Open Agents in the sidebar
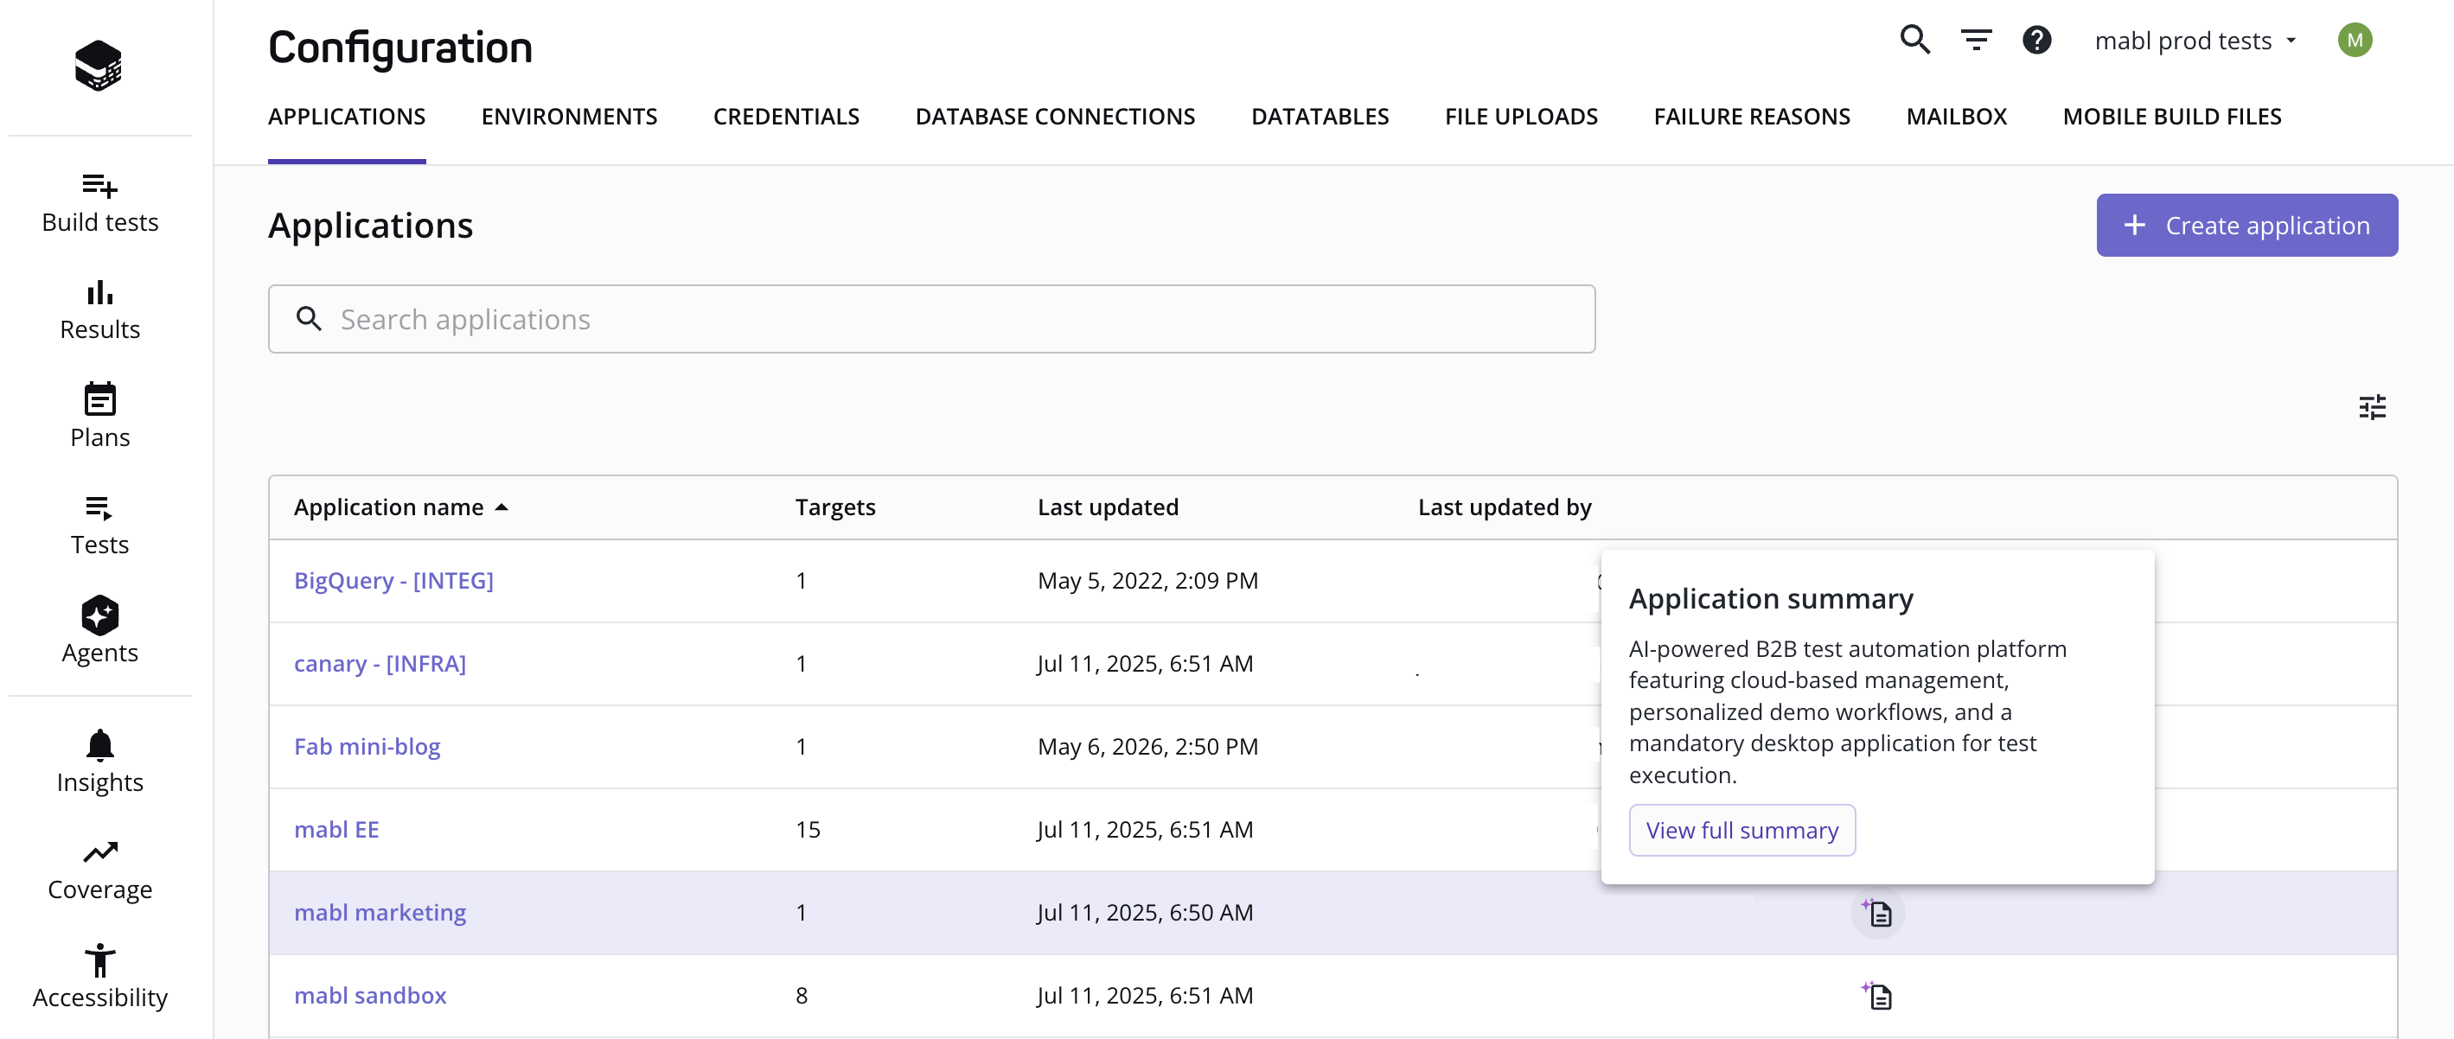 pyautogui.click(x=100, y=631)
